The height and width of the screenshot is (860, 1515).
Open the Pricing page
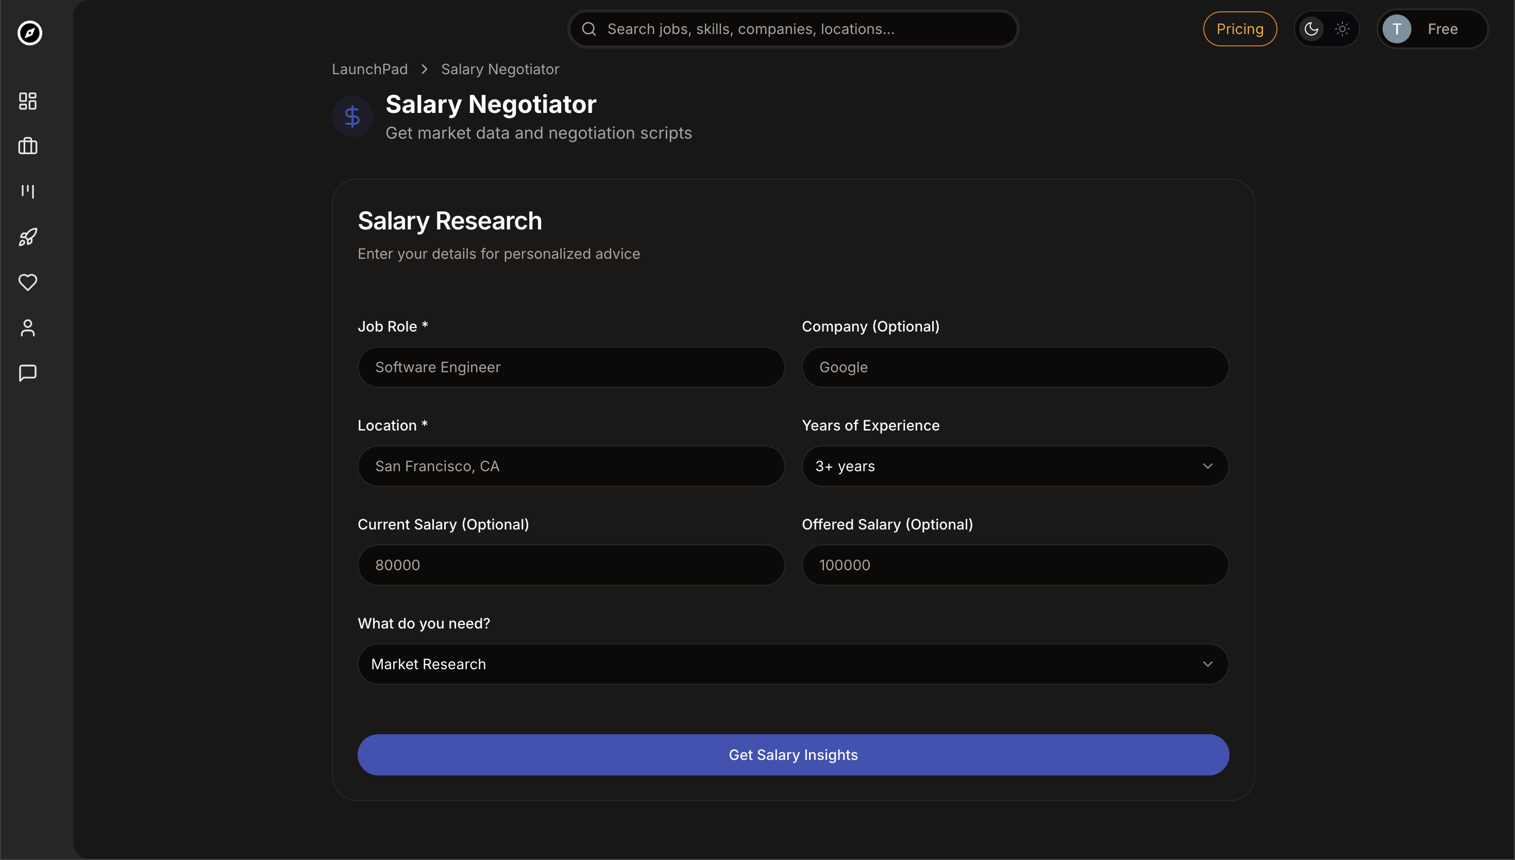(1239, 28)
